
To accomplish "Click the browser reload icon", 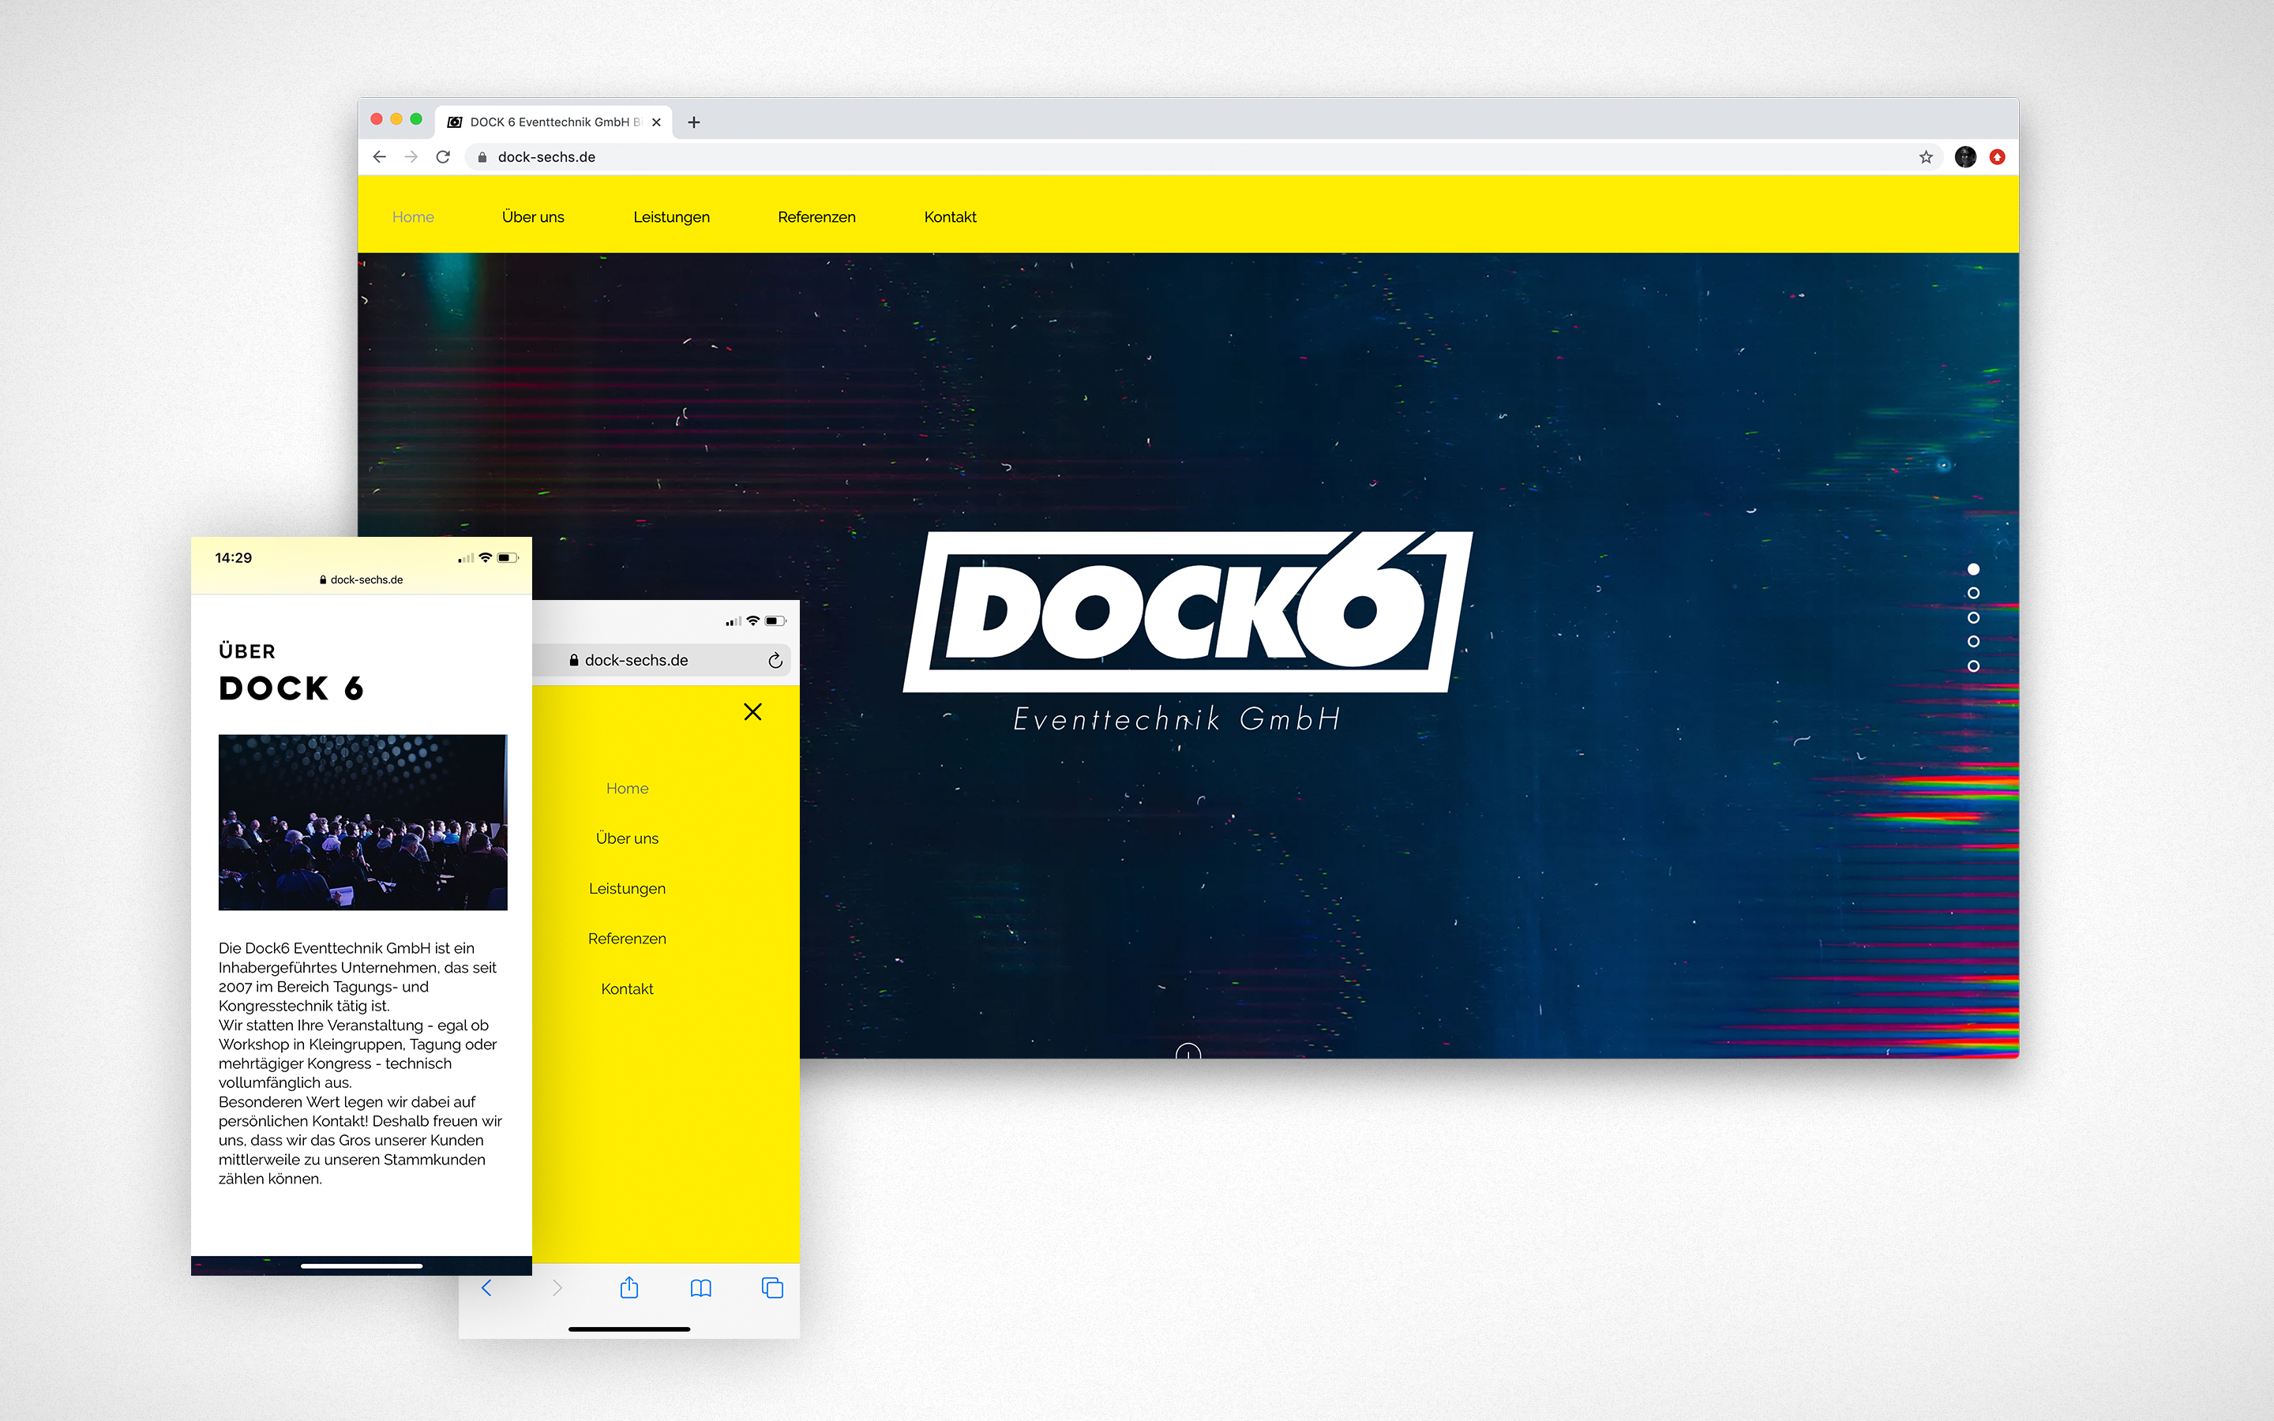I will [443, 157].
